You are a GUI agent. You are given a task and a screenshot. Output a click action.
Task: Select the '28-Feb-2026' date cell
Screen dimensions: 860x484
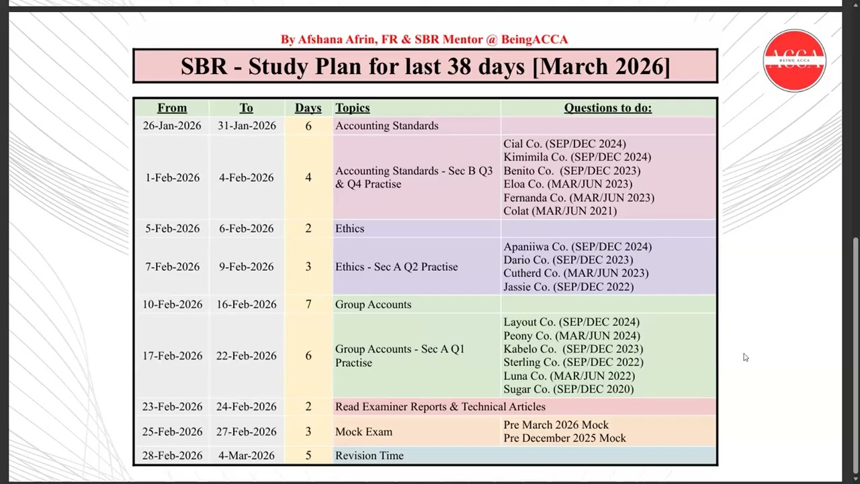coord(172,456)
